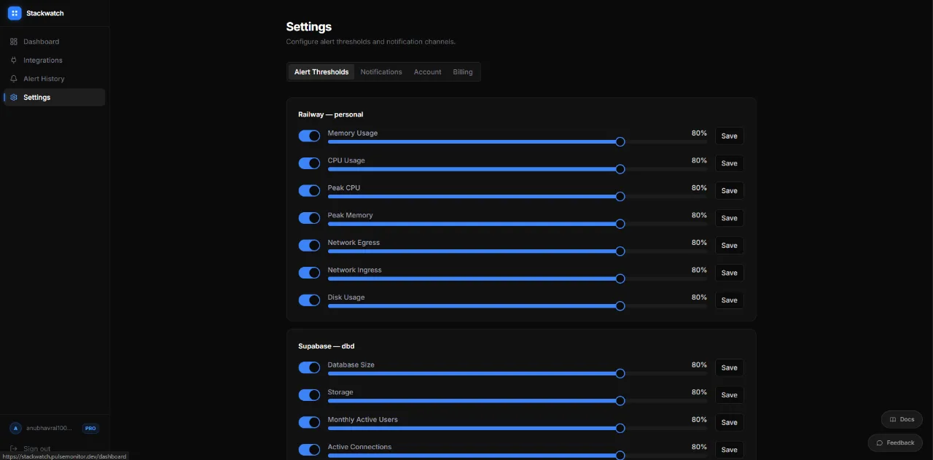Save the Network Egress threshold
Image resolution: width=933 pixels, height=460 pixels.
[729, 246]
